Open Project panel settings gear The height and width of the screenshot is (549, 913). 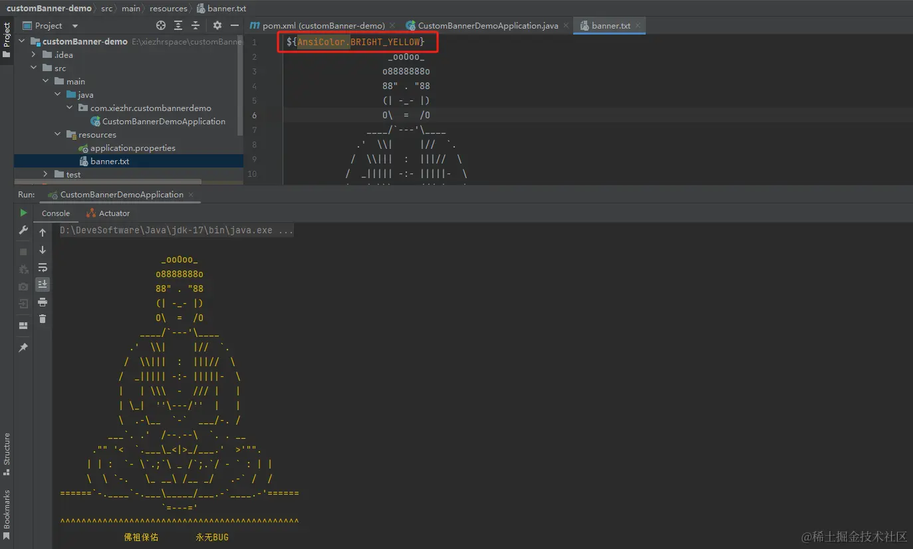click(217, 25)
